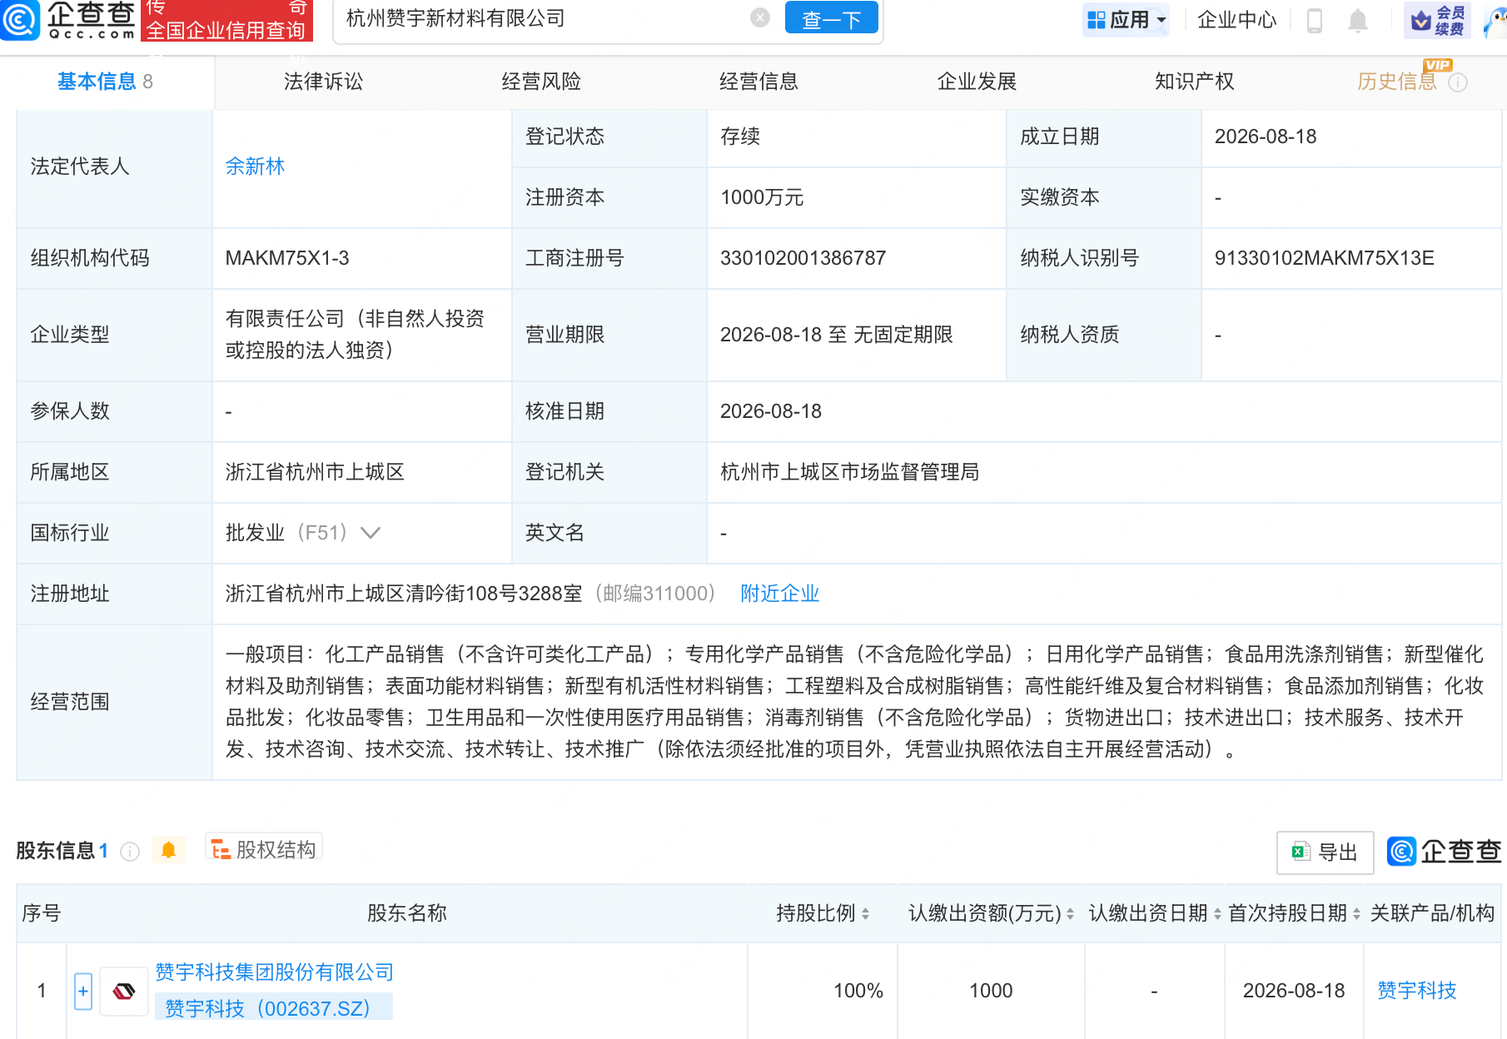Switch to the 经营信息 tab
Viewport: 1507px width, 1039px height.
point(758,82)
